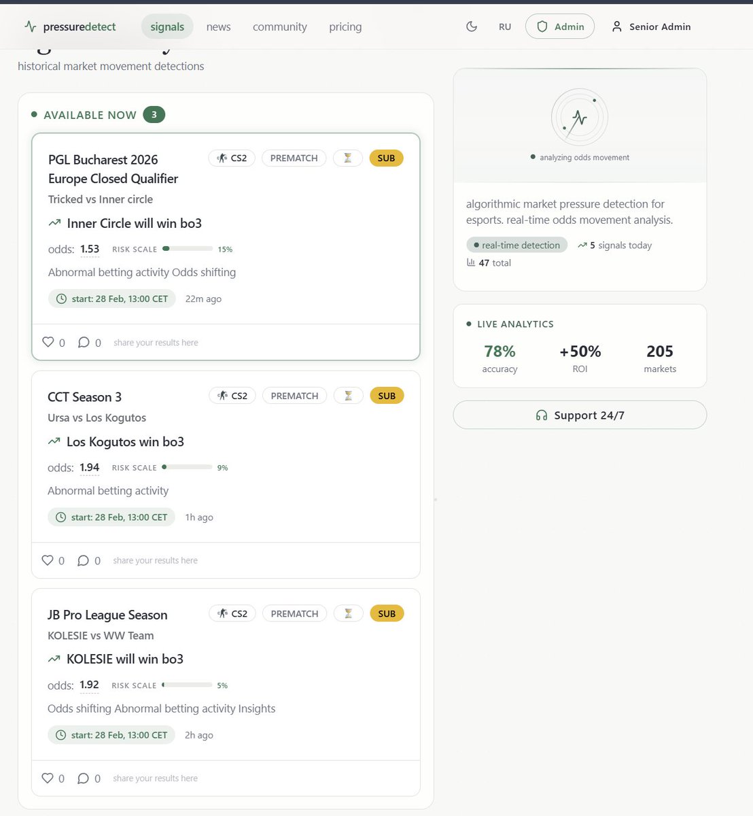This screenshot has height=816, width=753.
Task: Click the 78% accuracy stat
Action: [x=500, y=358]
